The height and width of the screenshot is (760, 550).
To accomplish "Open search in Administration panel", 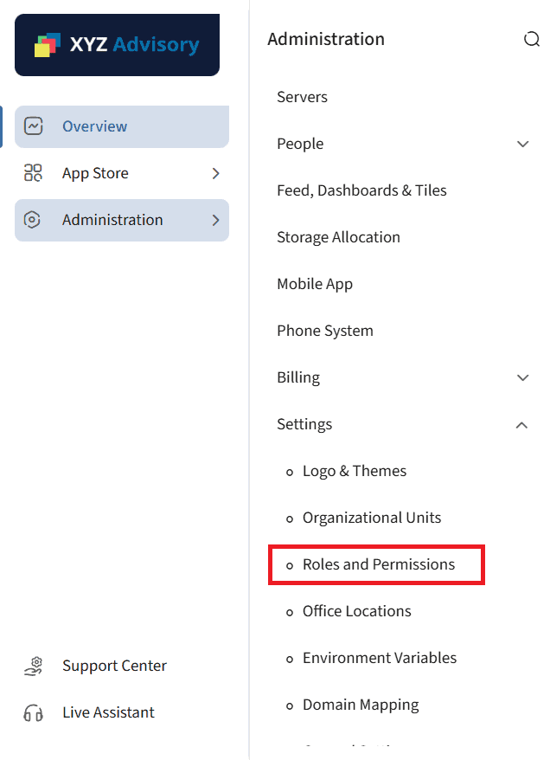I will coord(531,40).
